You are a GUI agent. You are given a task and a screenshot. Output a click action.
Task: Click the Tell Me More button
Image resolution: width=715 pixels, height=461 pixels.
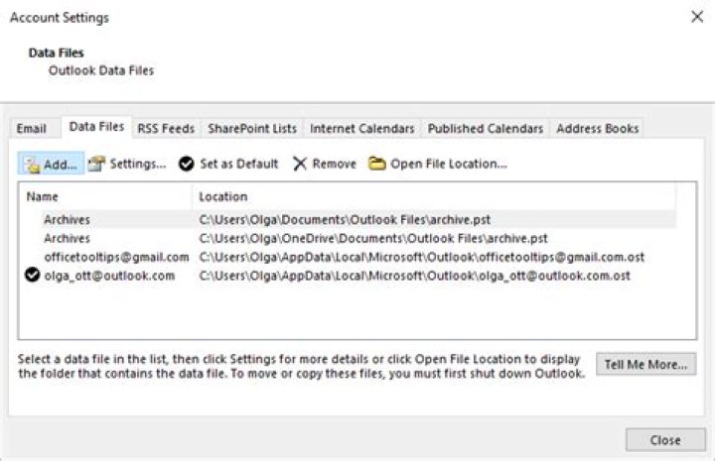tap(645, 364)
